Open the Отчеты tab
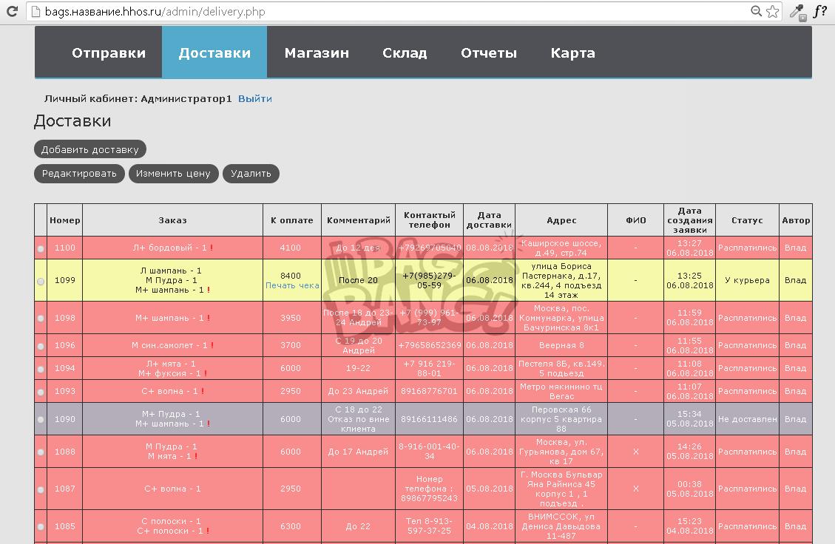Viewport: 835px width, 544px height. click(489, 52)
